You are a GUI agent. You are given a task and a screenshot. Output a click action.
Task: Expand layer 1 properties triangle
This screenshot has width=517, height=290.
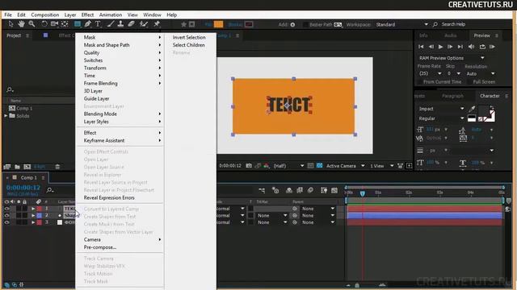point(33,209)
